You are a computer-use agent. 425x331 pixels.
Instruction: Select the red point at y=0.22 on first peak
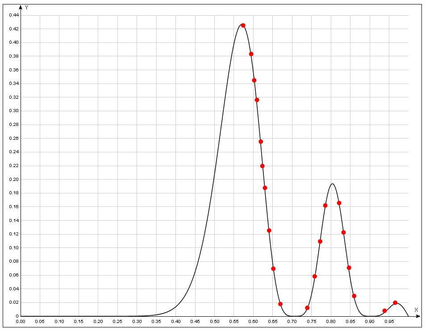(262, 166)
